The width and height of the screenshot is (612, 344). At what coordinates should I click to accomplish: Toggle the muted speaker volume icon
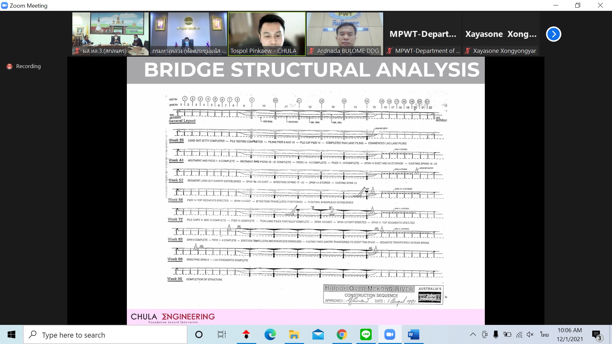click(x=530, y=334)
